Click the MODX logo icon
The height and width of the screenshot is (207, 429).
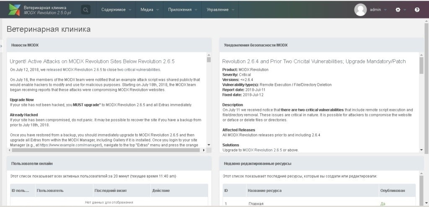[x=15, y=10]
